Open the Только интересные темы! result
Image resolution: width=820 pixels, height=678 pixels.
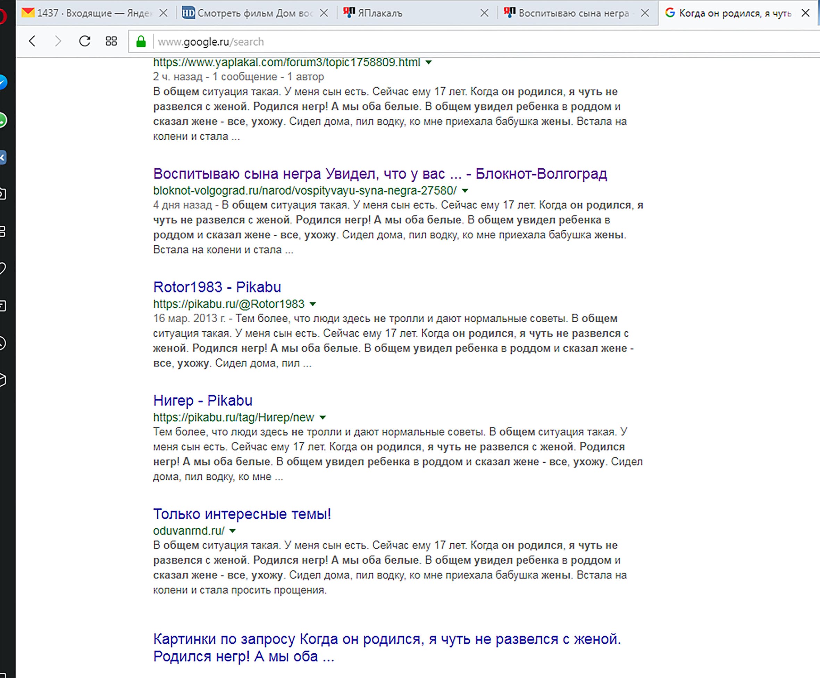pyautogui.click(x=242, y=514)
